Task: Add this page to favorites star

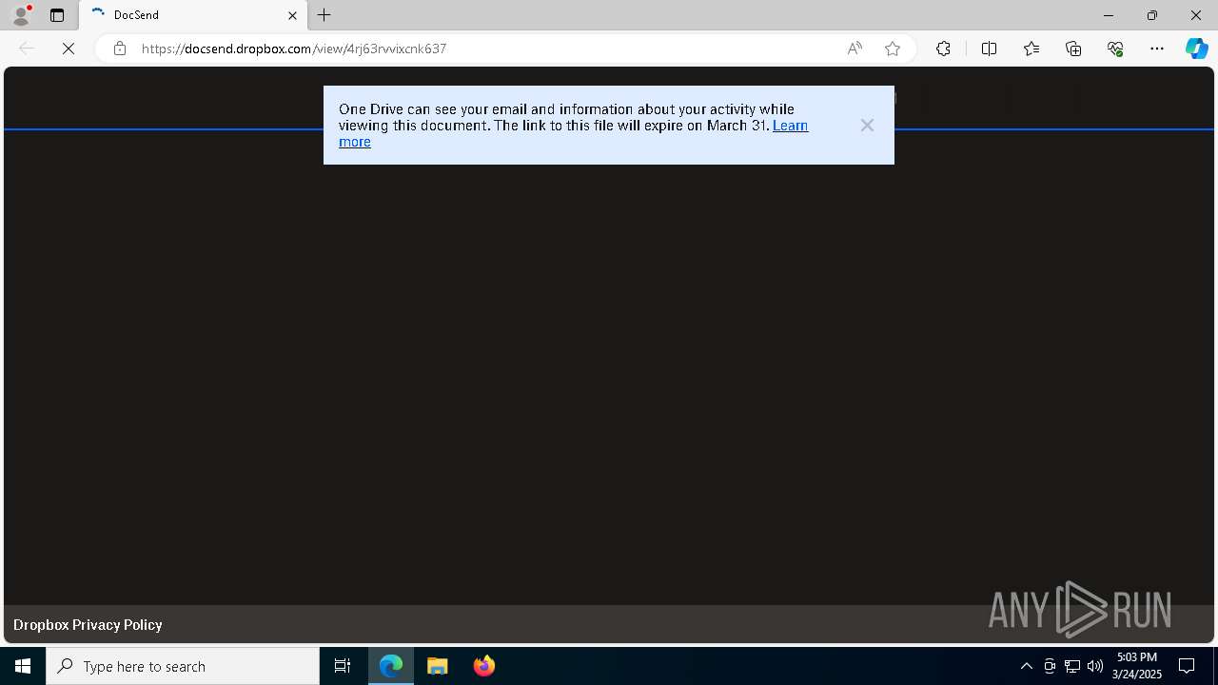Action: 893,49
